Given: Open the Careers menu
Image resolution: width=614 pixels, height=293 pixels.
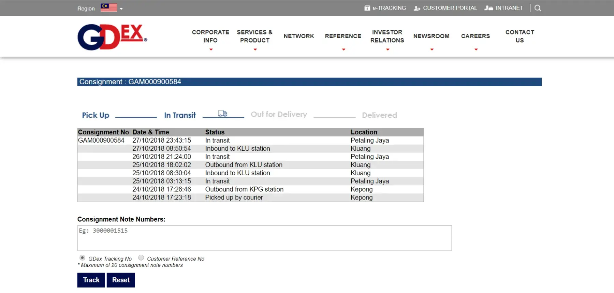Looking at the screenshot, I should [x=476, y=36].
